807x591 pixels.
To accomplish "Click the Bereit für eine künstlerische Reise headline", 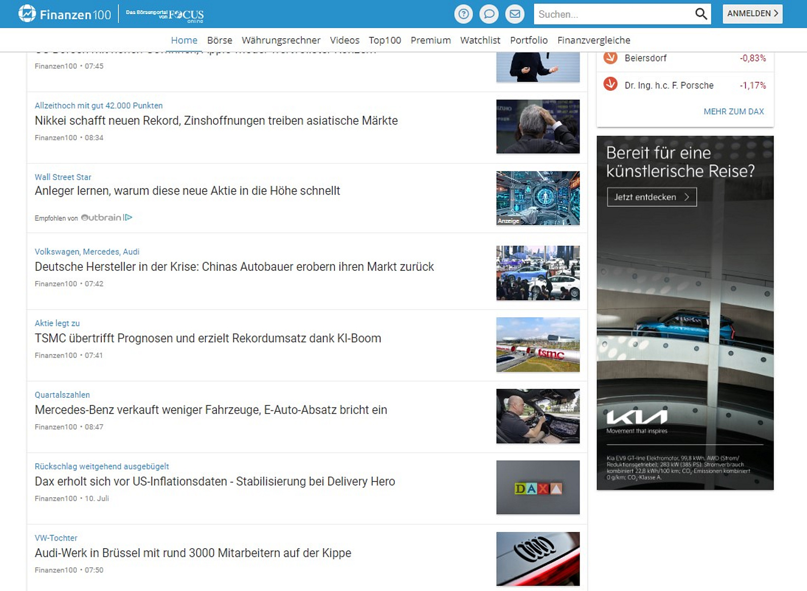I will point(680,162).
